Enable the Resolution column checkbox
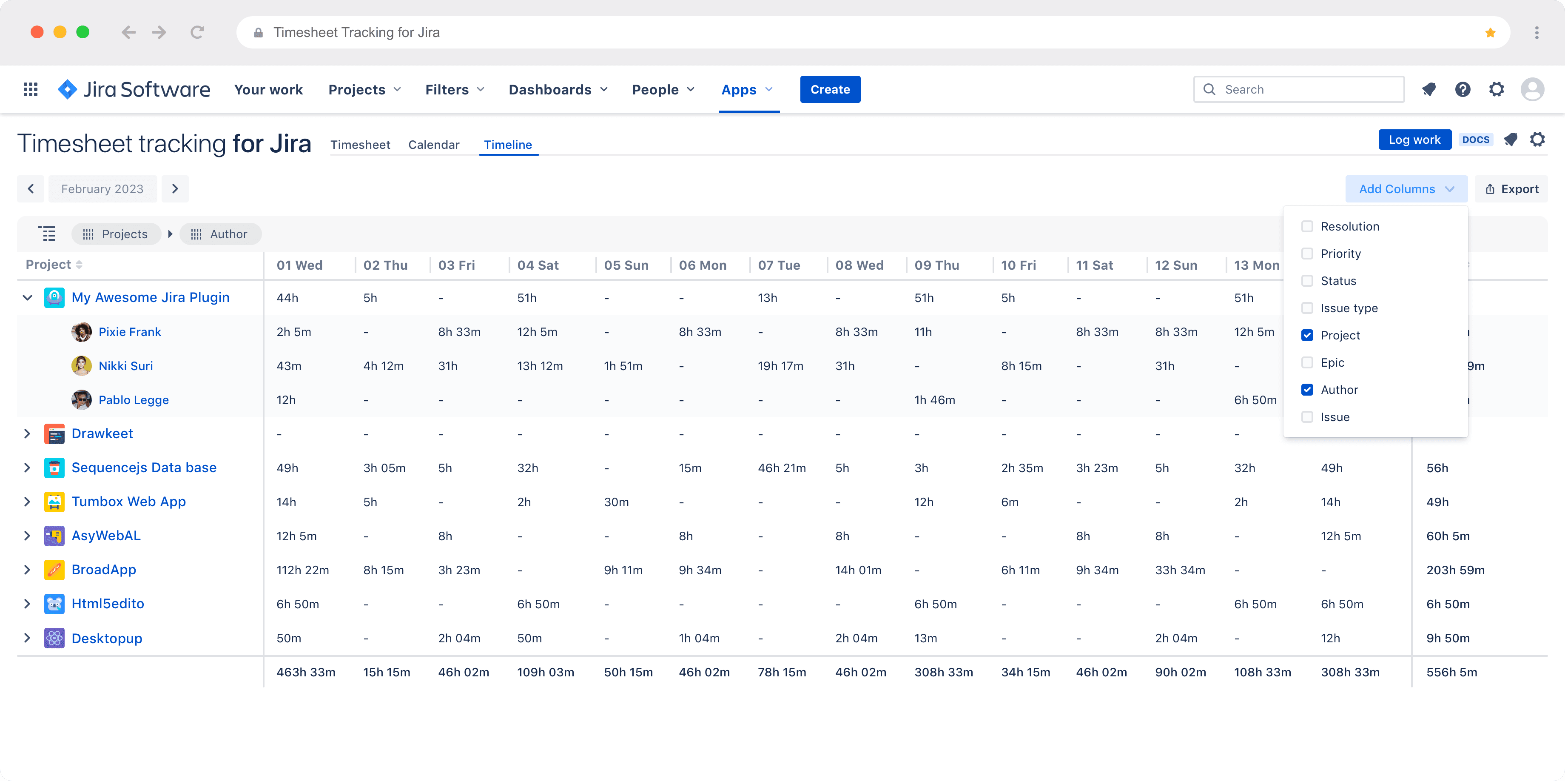The height and width of the screenshot is (781, 1565). click(x=1307, y=226)
